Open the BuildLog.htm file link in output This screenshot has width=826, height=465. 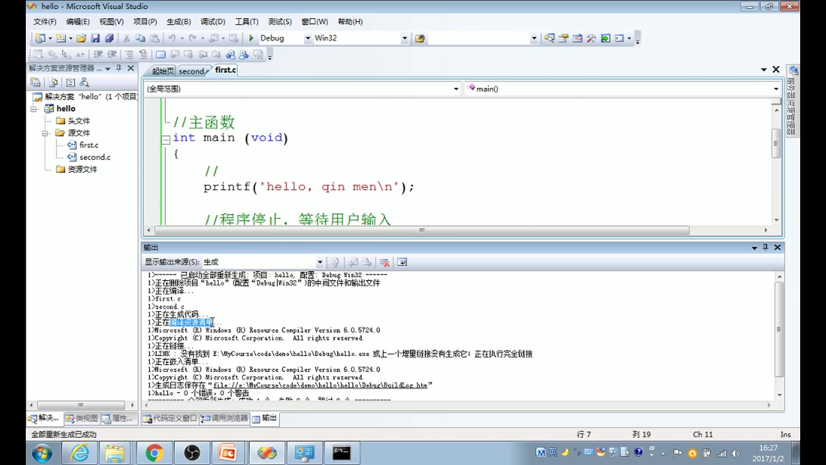point(320,385)
